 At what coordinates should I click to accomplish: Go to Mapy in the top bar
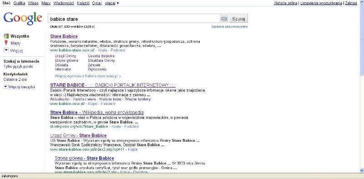(x=46, y=3)
